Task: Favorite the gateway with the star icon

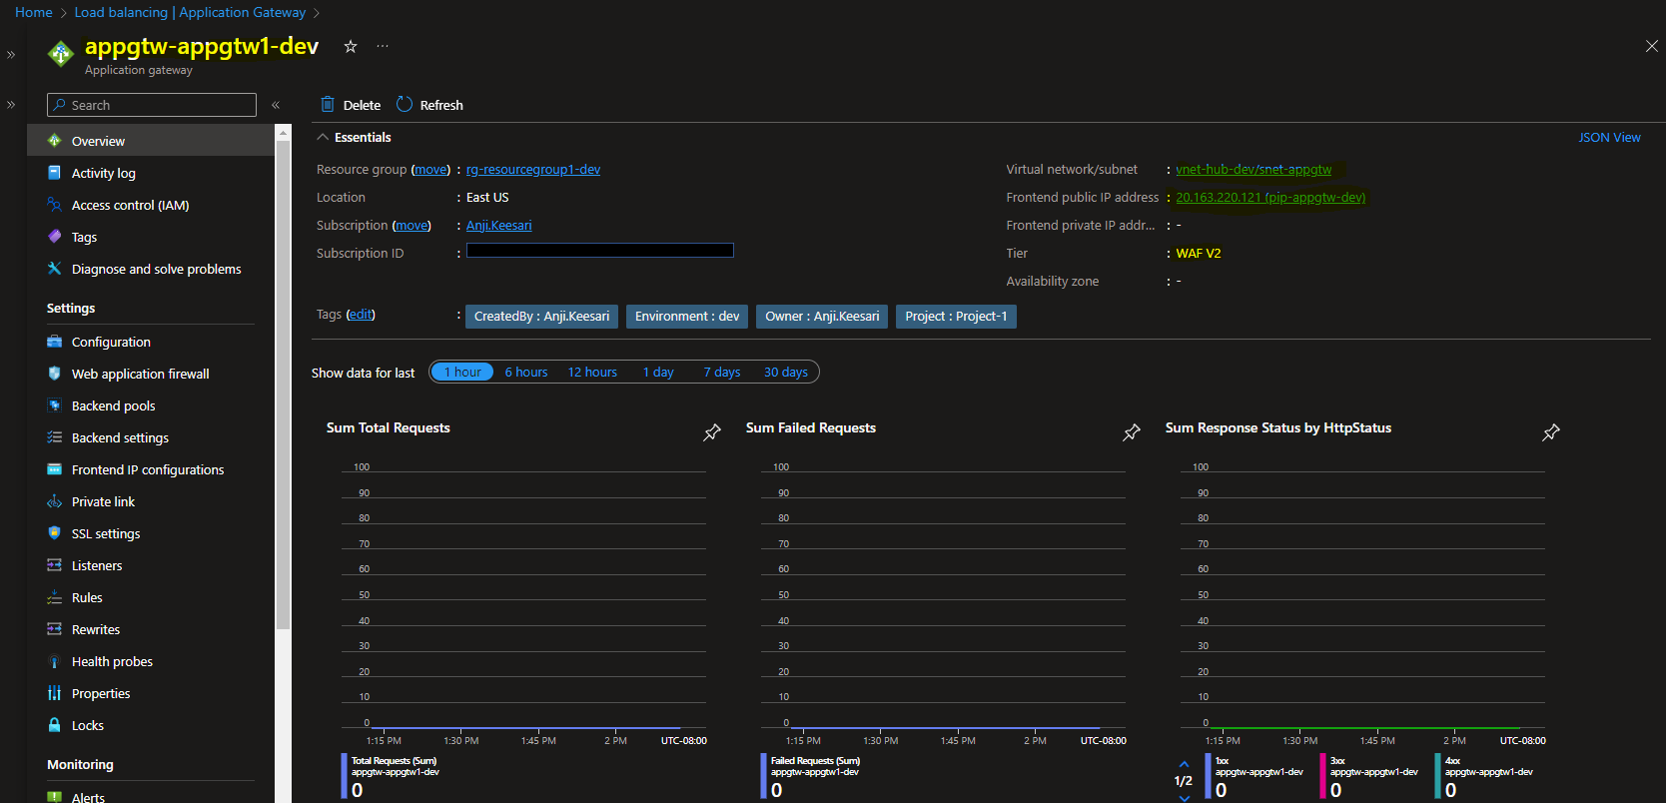Action: tap(351, 46)
